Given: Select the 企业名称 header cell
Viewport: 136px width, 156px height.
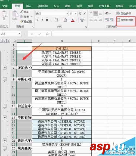Looking at the screenshot, I should tap(62, 48).
